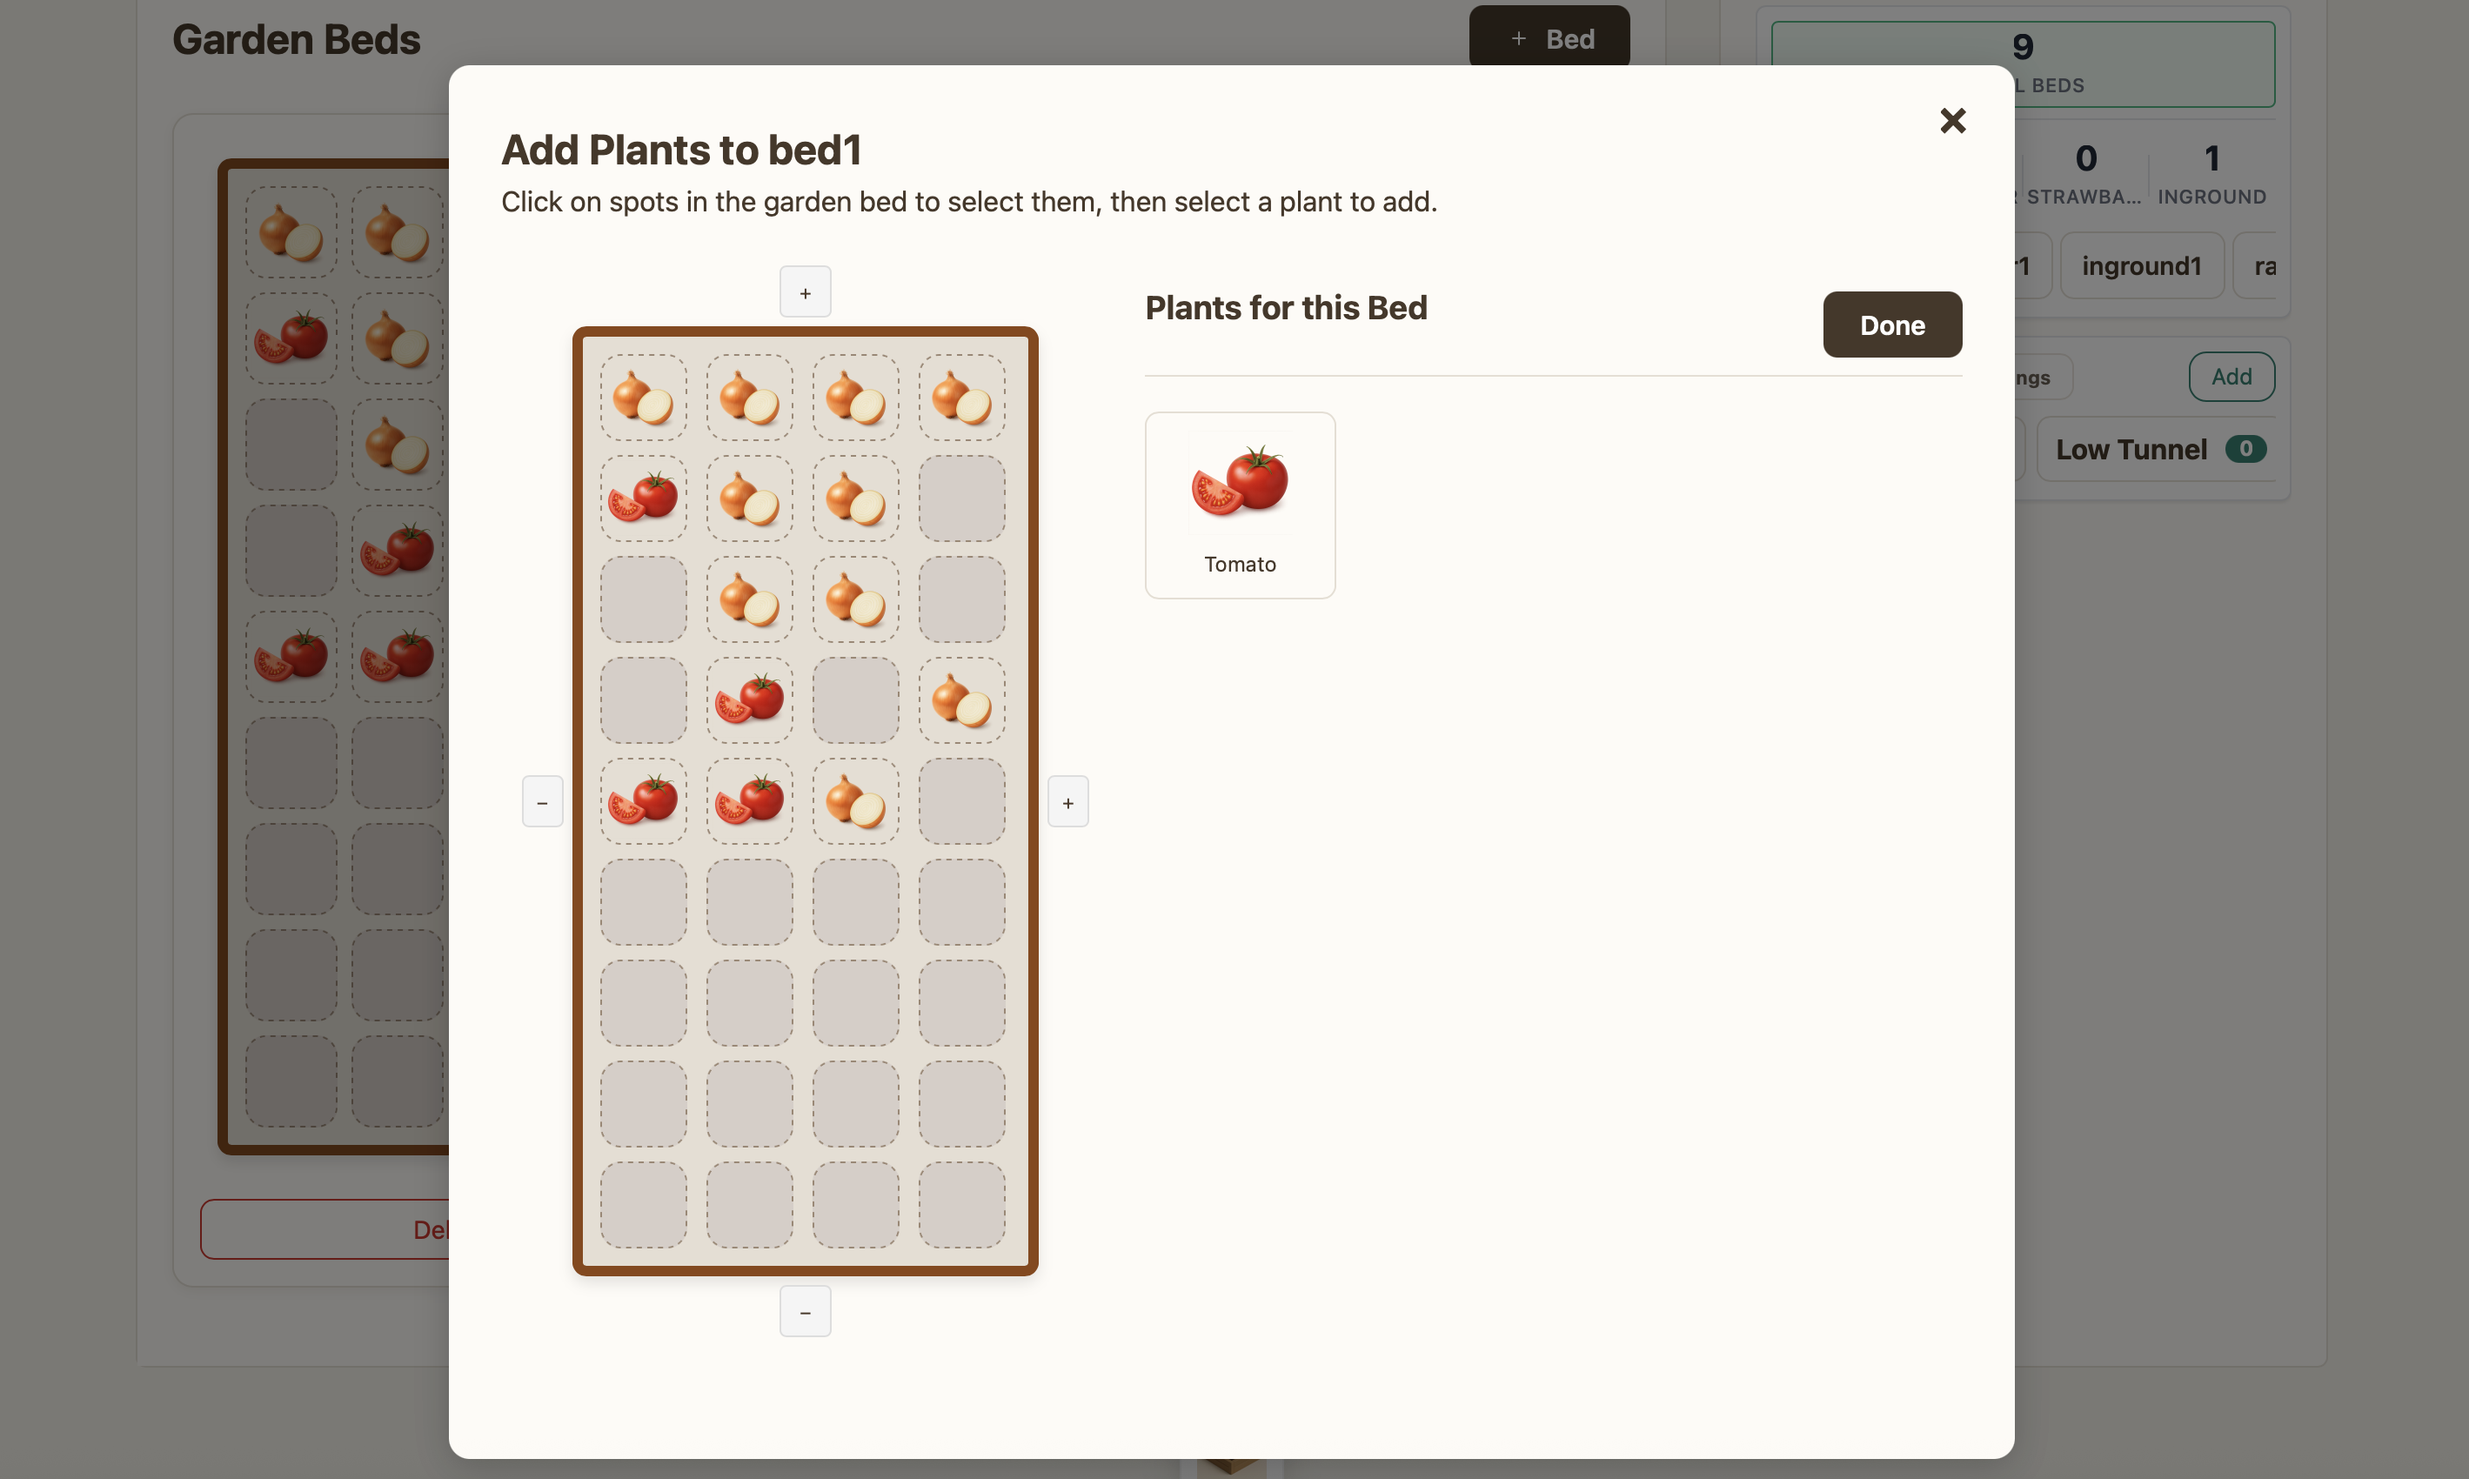Select the onion in the fifth row
This screenshot has width=2469, height=1479.
coord(855,801)
